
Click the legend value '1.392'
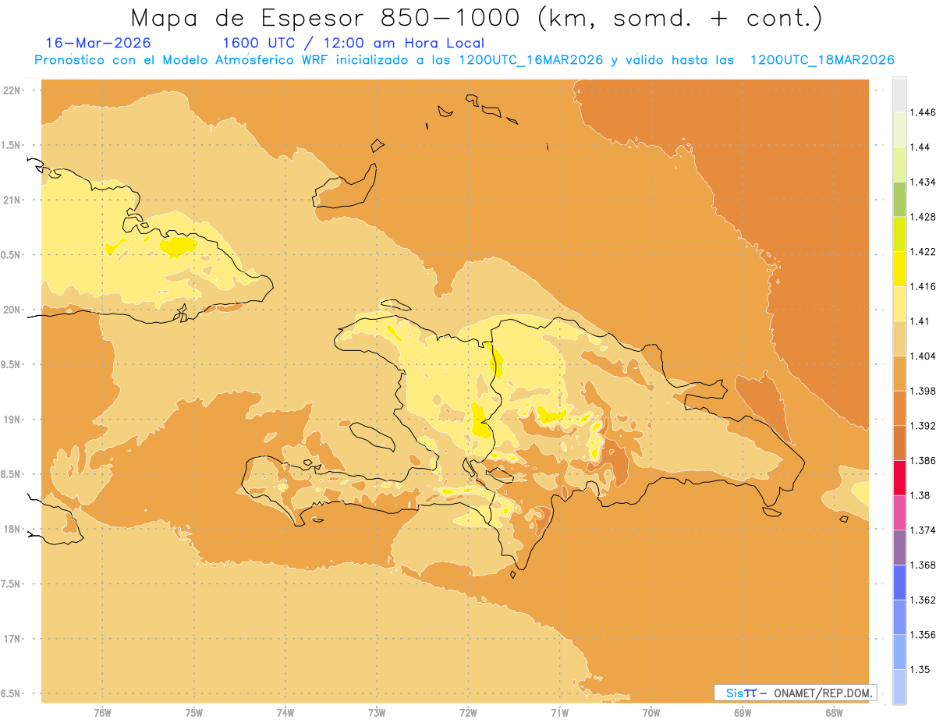click(923, 426)
